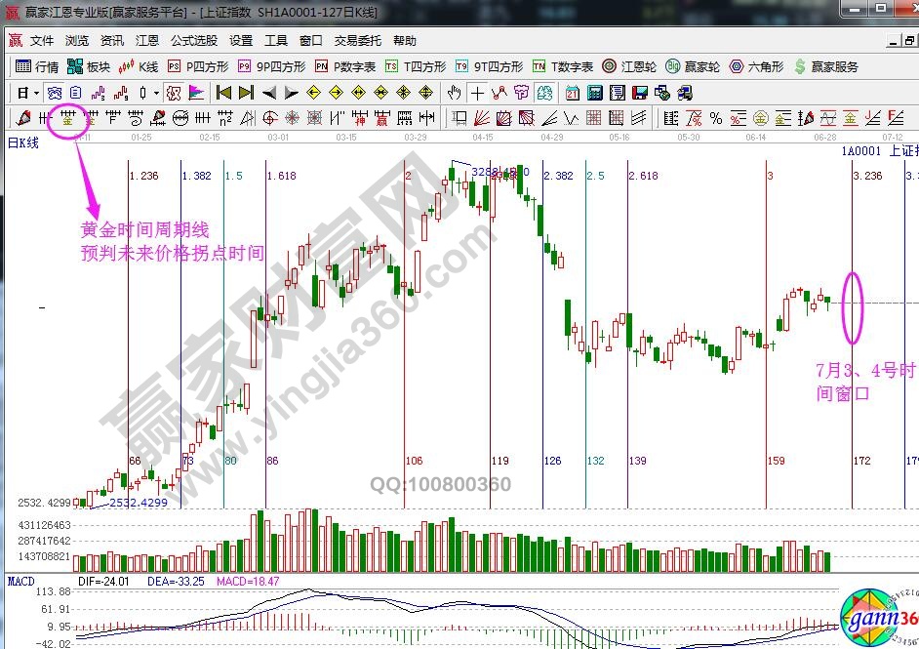Viewport: 919px width, 649px height.
Task: Open the 交易委托 menu
Action: 358,41
